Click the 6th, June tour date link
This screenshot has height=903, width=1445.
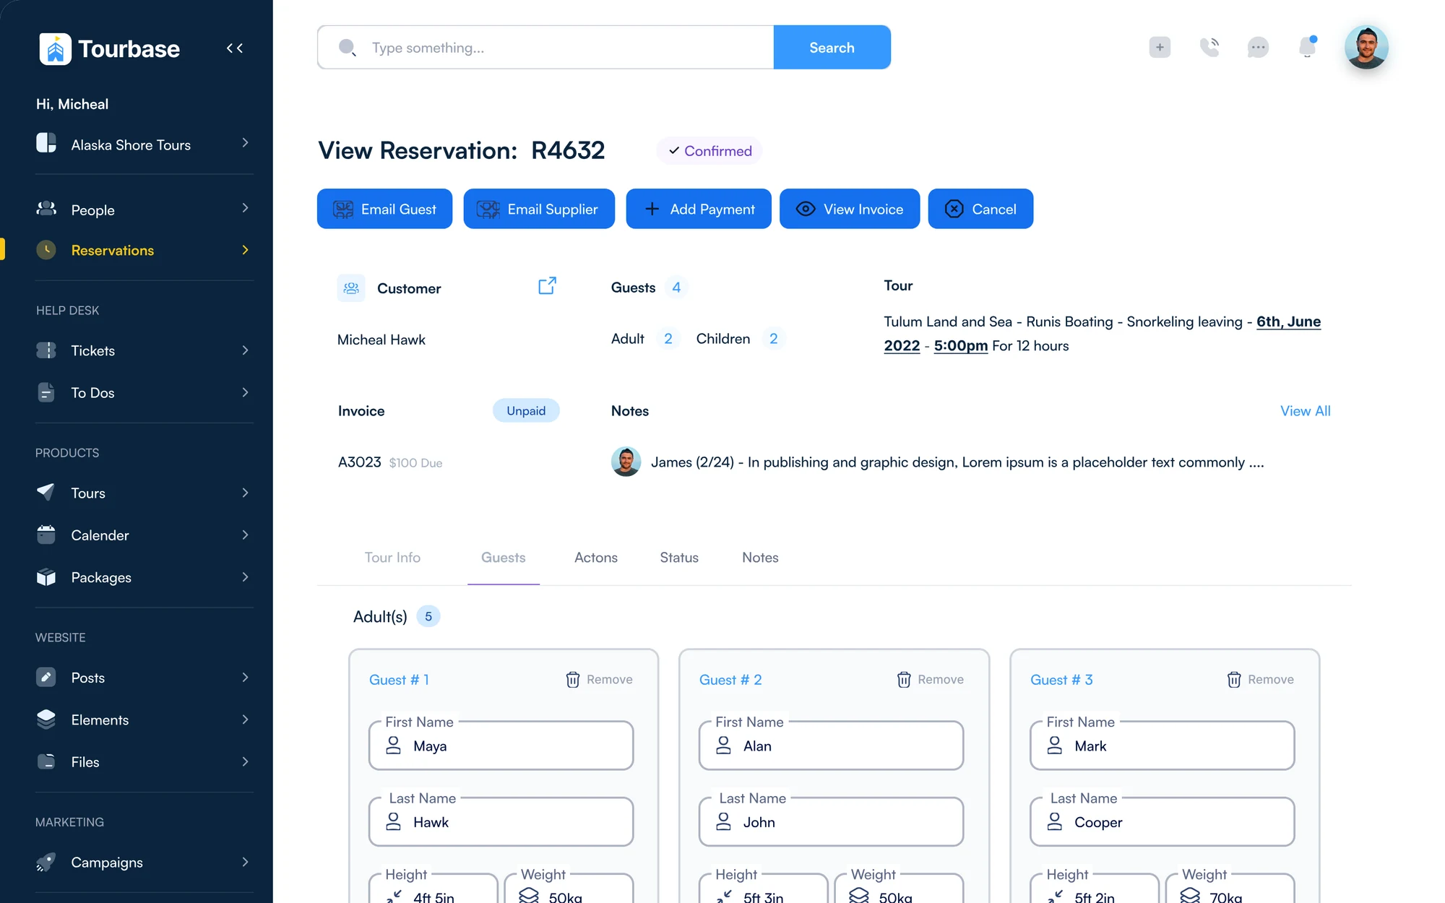pos(1288,321)
